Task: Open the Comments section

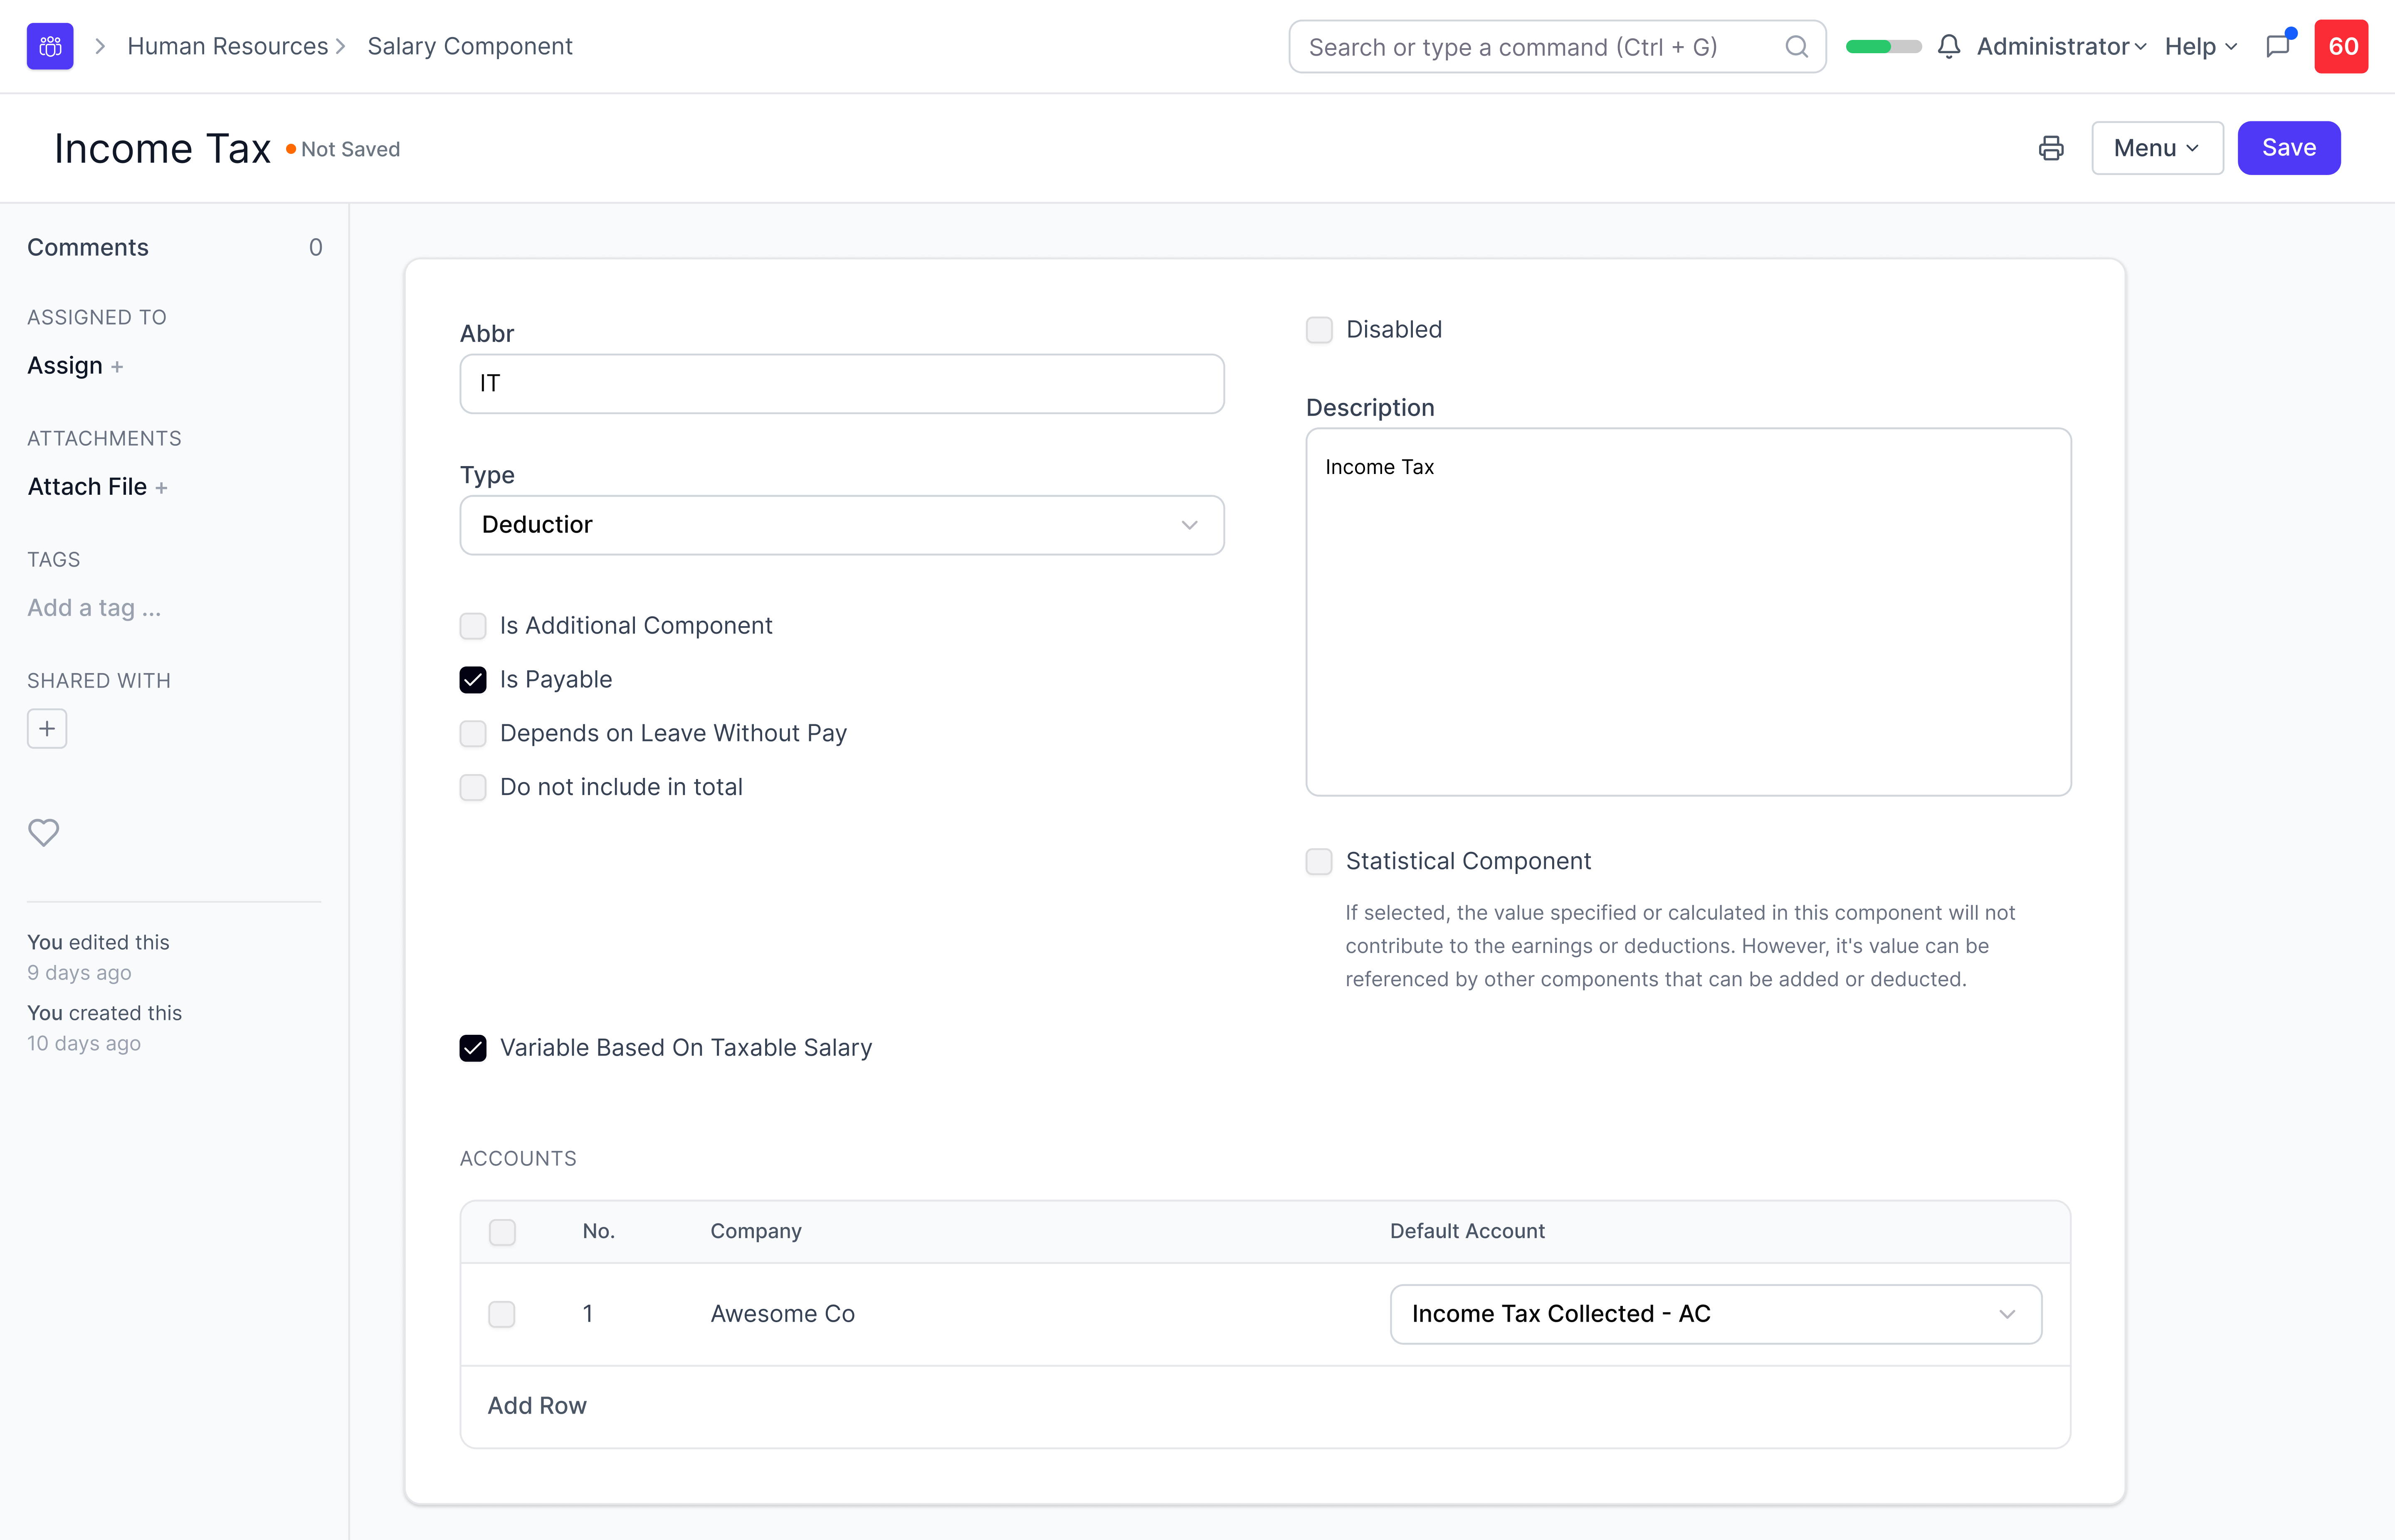Action: point(88,247)
